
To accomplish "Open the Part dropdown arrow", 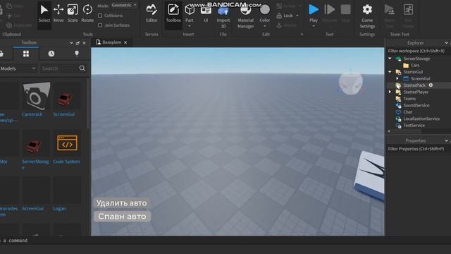I will coord(190,26).
